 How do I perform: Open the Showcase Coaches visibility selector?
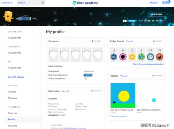coord(96,41)
